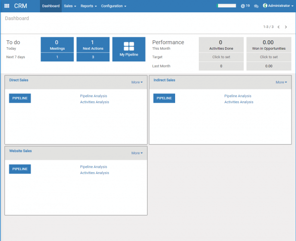Click last month Activities Done value 0
This screenshot has width=296, height=241.
[x=221, y=66]
